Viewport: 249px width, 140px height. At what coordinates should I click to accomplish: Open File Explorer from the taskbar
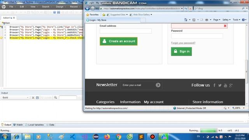click(x=28, y=136)
